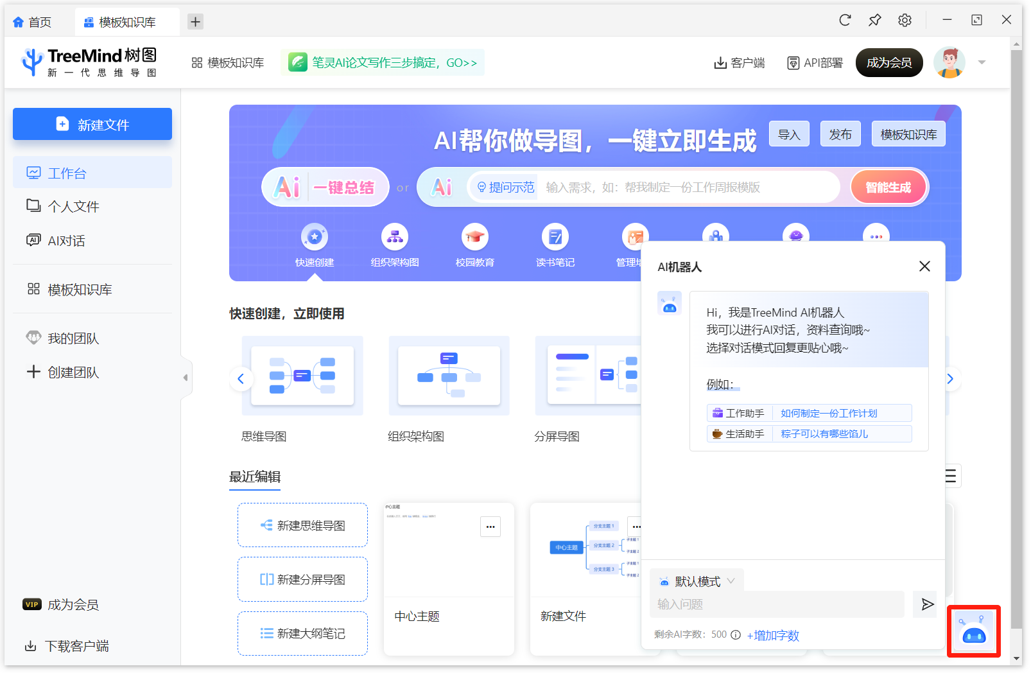Click 模板知识库 in the top header
The height and width of the screenshot is (673, 1031).
pos(228,62)
